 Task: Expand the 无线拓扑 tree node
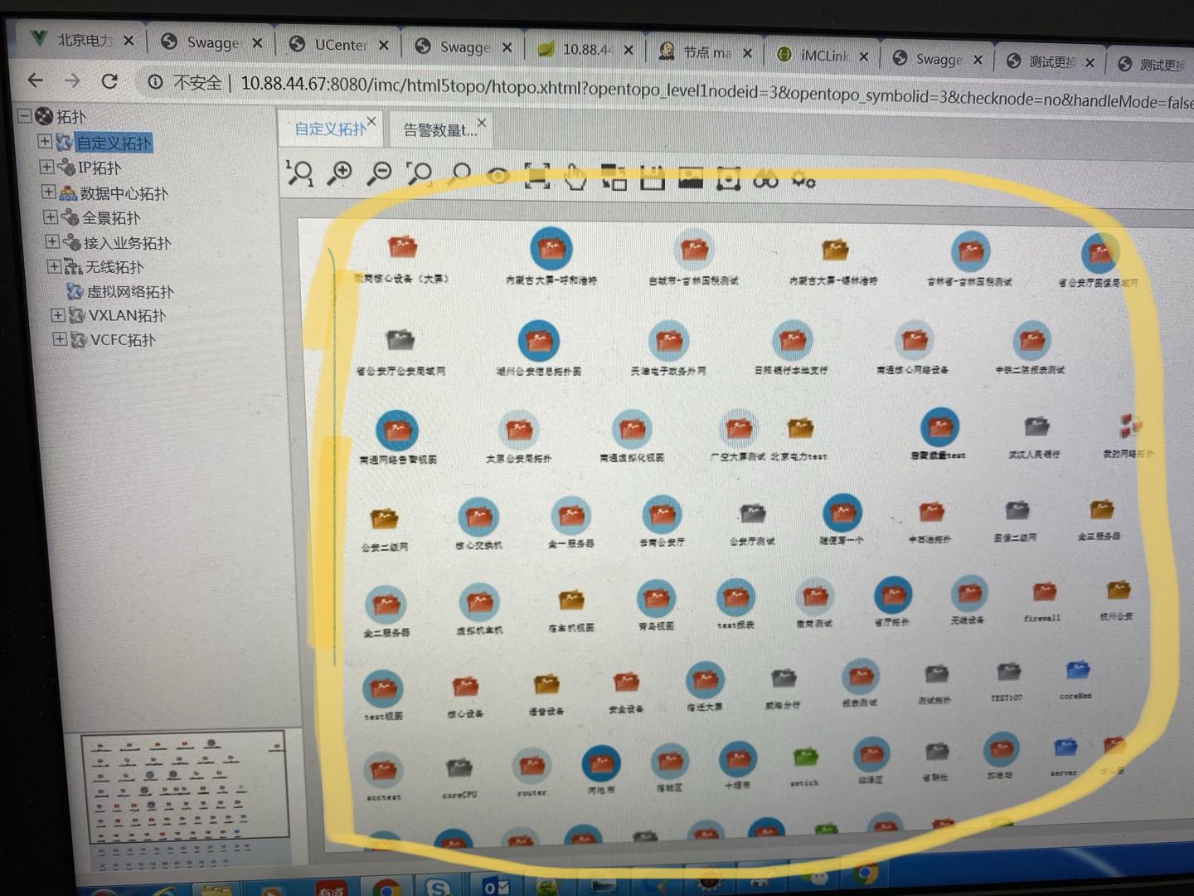coord(54,266)
